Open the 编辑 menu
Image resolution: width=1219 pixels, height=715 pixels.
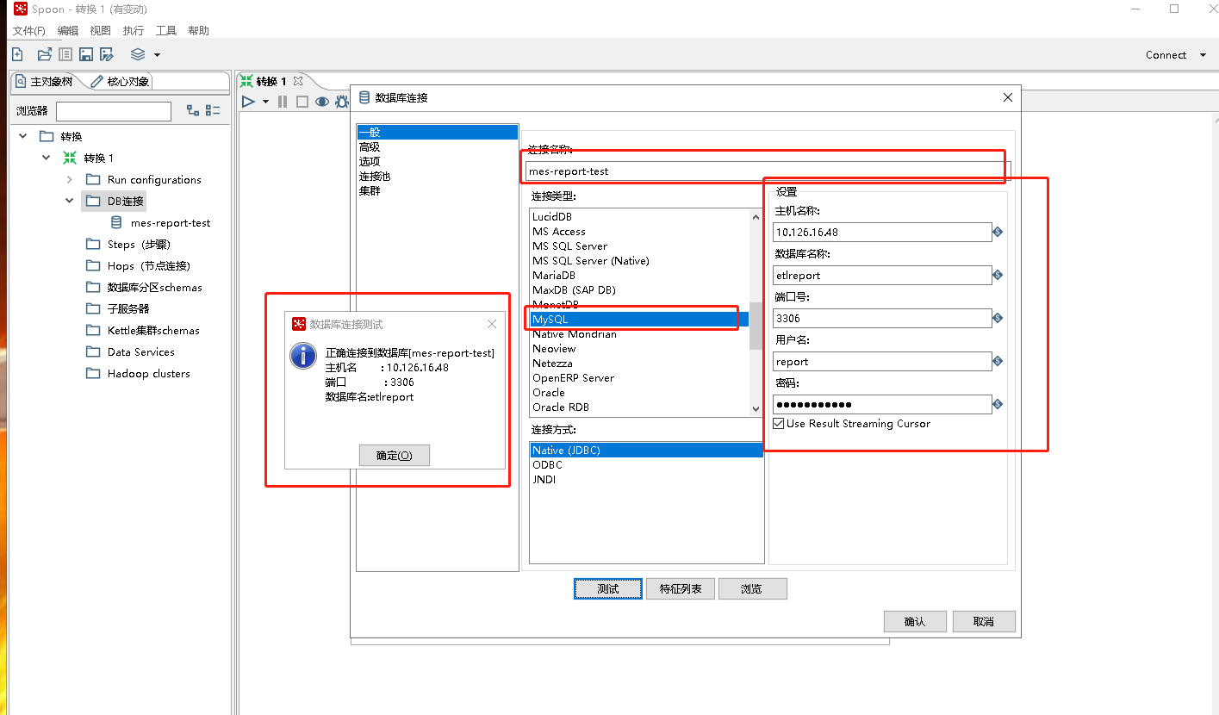[68, 31]
